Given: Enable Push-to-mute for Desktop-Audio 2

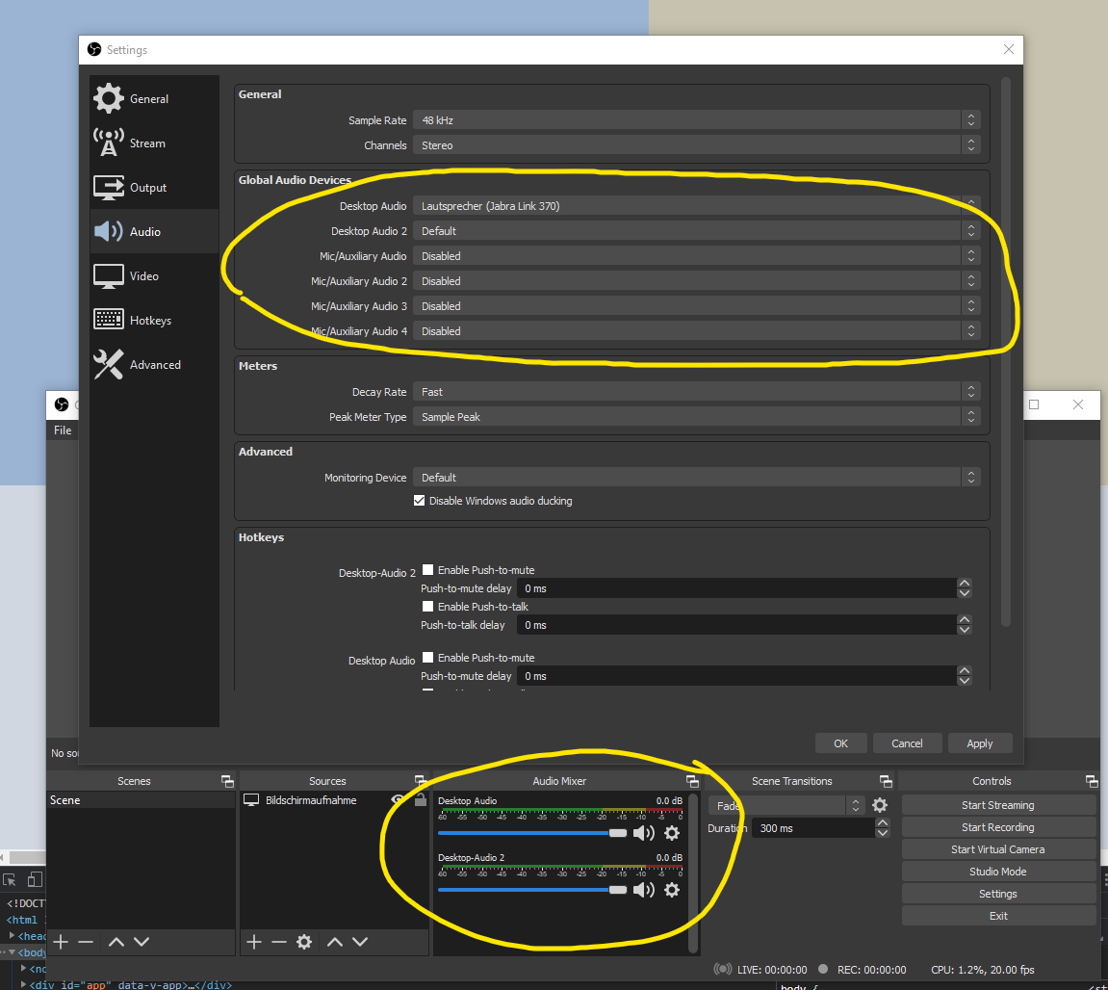Looking at the screenshot, I should click(x=427, y=569).
